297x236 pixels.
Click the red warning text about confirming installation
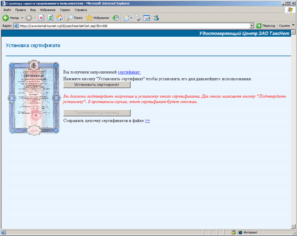tap(175, 99)
